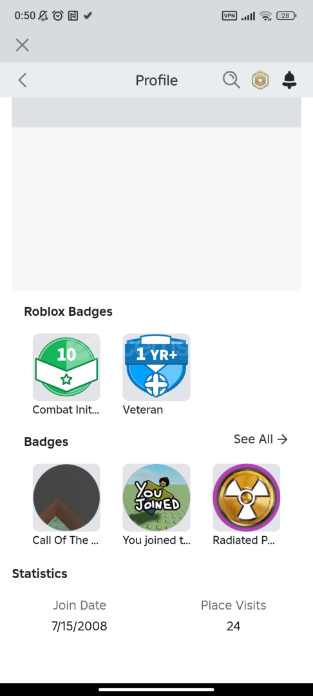Tap the VPN status bar indicator
The width and height of the screenshot is (313, 696).
pos(229,15)
